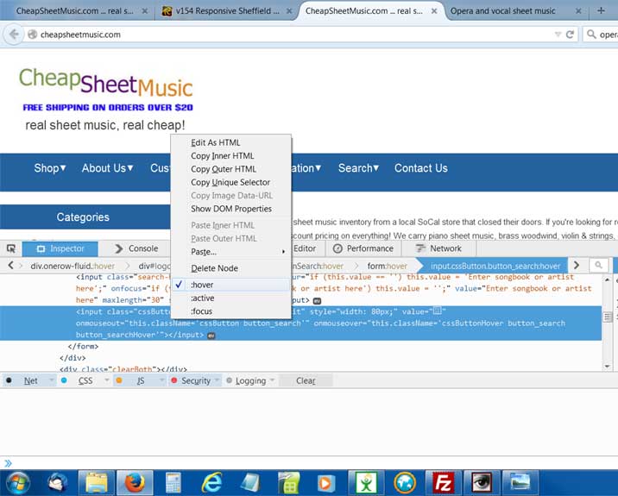The image size is (618, 496).
Task: Open the eye icon application in taskbar
Action: 482,483
